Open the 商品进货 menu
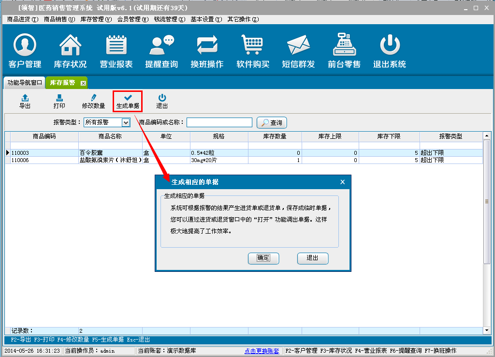The height and width of the screenshot is (357, 495). [22, 19]
